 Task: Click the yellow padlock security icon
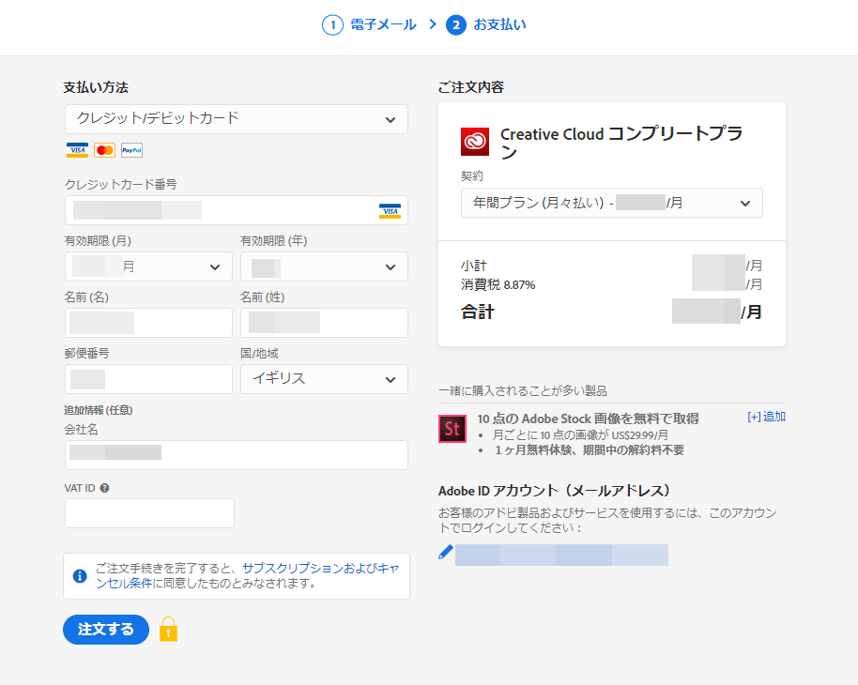click(x=169, y=630)
